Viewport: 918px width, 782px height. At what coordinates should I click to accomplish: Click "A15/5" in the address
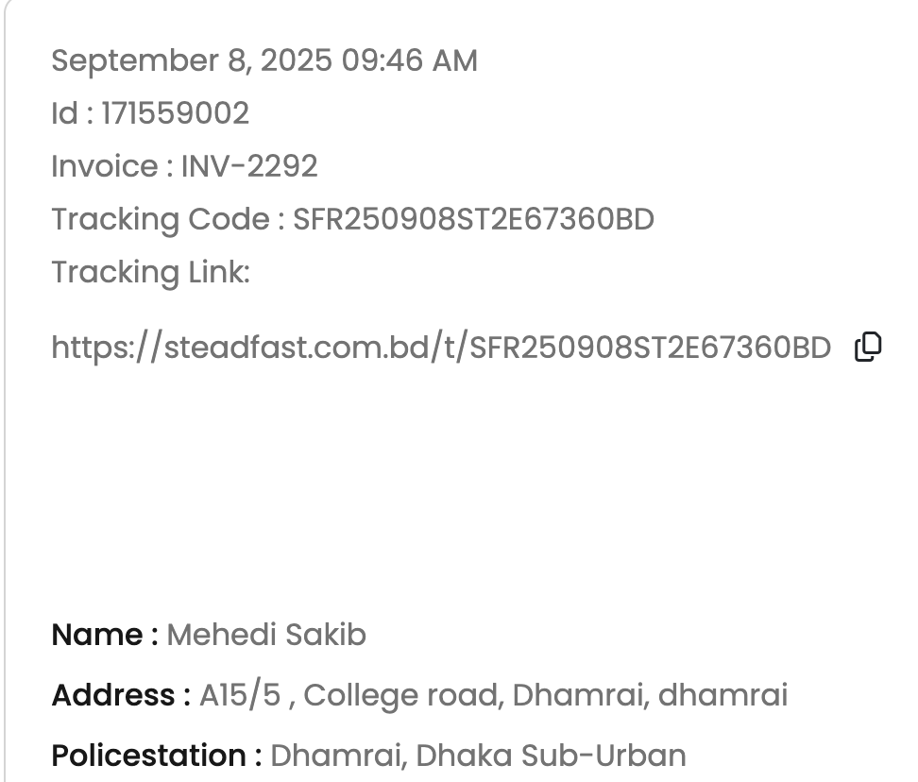click(240, 695)
